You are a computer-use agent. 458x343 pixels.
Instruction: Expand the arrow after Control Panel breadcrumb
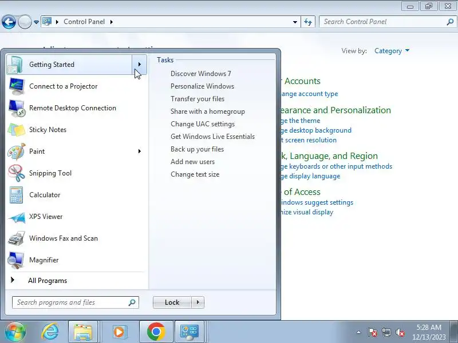pyautogui.click(x=112, y=22)
